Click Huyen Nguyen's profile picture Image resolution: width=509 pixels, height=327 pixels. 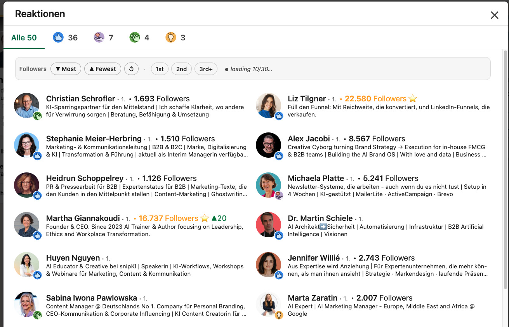(x=26, y=265)
